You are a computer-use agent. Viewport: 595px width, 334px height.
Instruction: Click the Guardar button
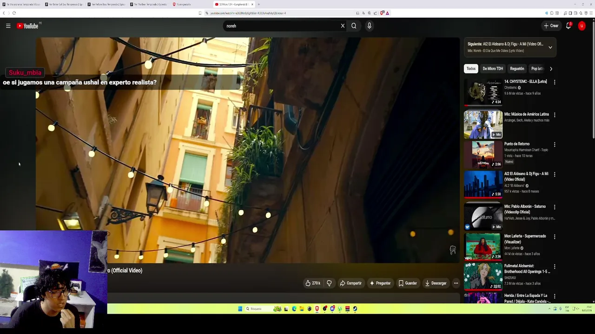click(408, 283)
